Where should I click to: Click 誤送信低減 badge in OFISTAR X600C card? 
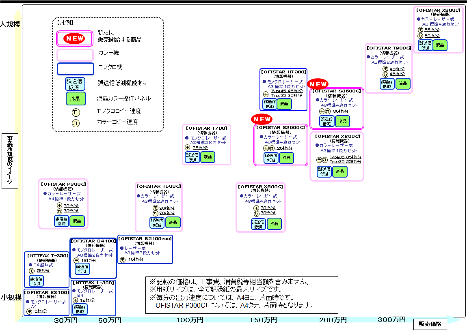point(258,224)
